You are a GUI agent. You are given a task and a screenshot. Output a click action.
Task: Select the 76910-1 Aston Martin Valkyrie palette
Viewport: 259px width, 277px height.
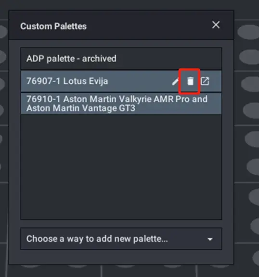[x=121, y=103]
